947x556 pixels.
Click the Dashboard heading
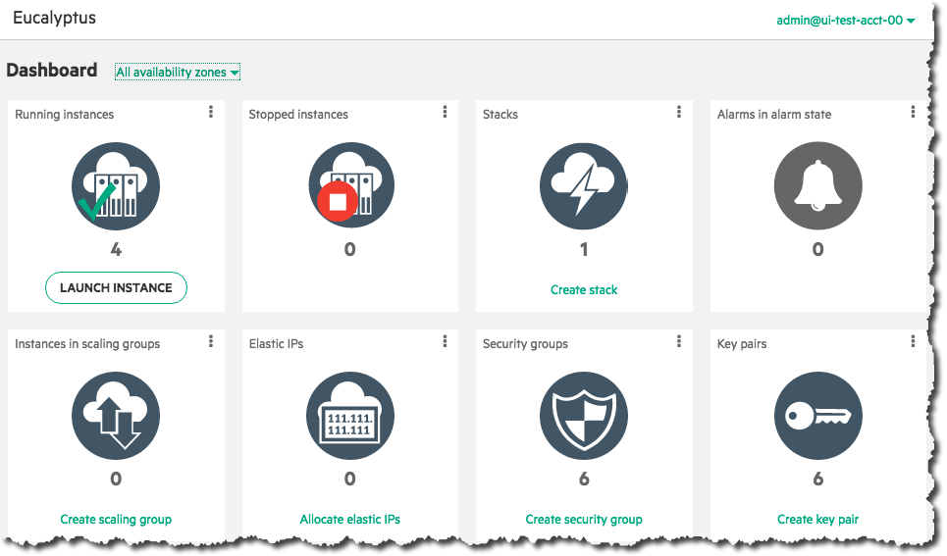(52, 70)
